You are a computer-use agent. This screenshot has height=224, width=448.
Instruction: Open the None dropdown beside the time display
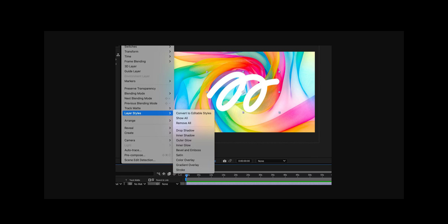click(271, 161)
